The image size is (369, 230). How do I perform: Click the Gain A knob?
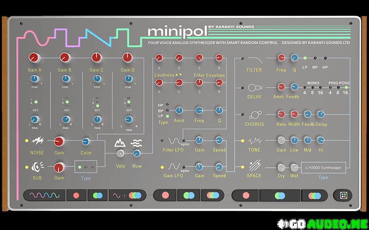tap(34, 57)
